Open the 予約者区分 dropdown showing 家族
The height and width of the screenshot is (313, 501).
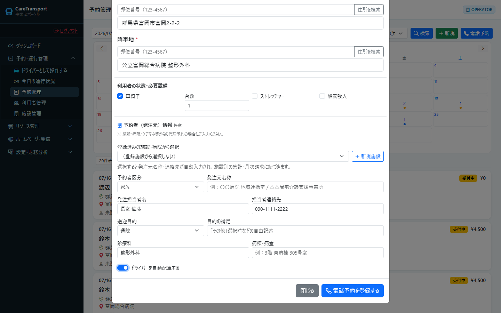[x=160, y=187]
